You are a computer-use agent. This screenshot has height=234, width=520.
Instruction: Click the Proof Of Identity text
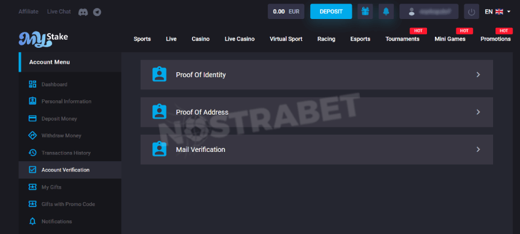[x=201, y=75]
